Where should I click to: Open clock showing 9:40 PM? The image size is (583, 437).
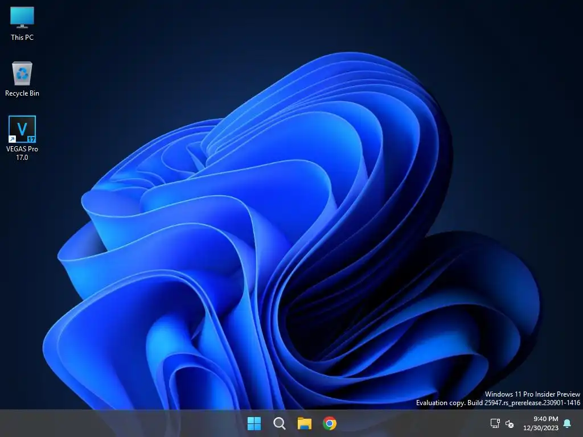[546, 419]
